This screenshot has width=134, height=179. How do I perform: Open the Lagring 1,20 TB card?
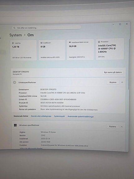24,50
